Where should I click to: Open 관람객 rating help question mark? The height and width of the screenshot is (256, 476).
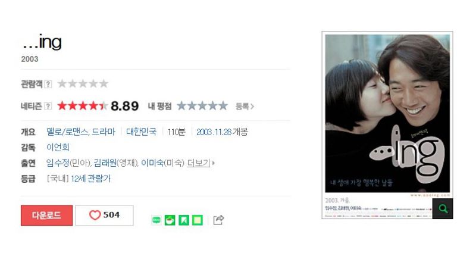tap(48, 84)
